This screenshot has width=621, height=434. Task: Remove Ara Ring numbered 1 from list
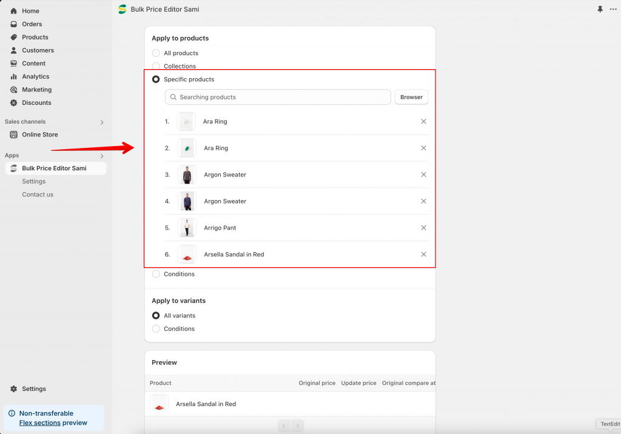click(x=423, y=122)
